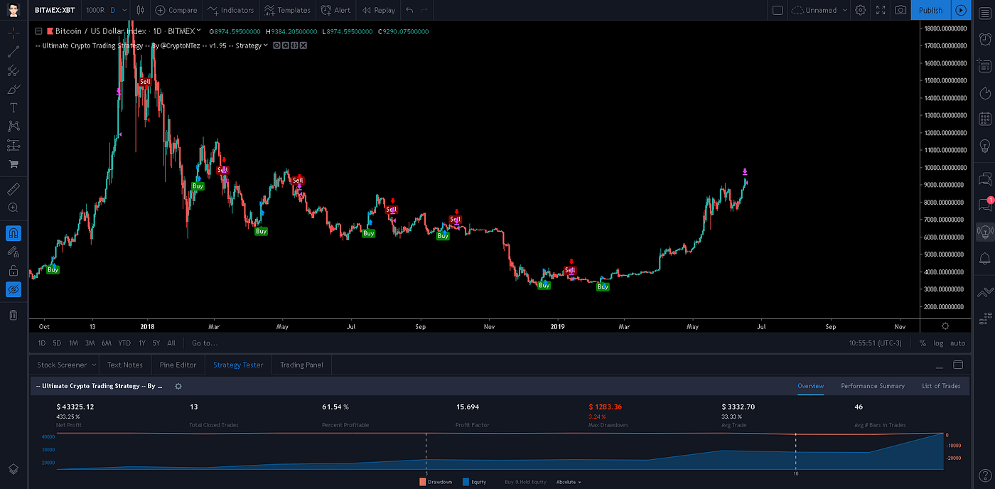The image size is (995, 489).
Task: Select the zoom-in magnifier tool
Action: (14, 208)
